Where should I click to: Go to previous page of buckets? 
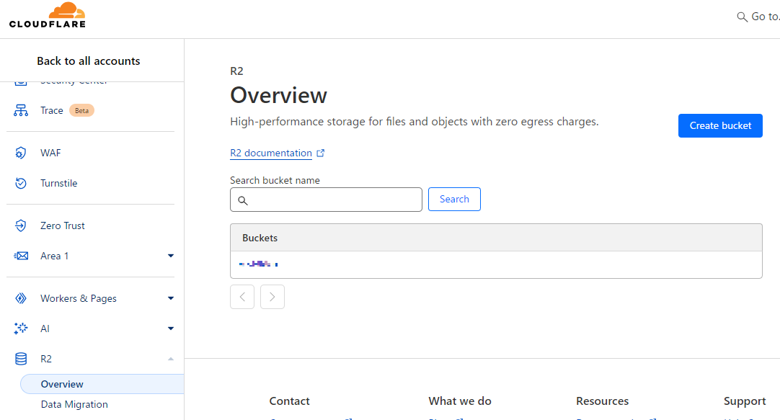[x=242, y=297]
